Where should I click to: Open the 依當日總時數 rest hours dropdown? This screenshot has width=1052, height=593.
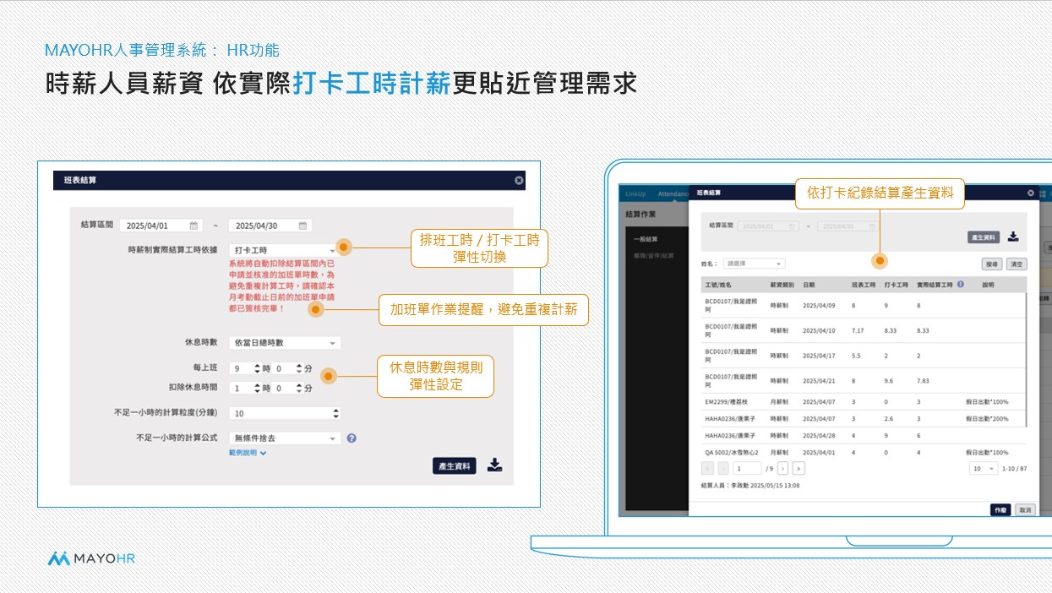coord(285,343)
